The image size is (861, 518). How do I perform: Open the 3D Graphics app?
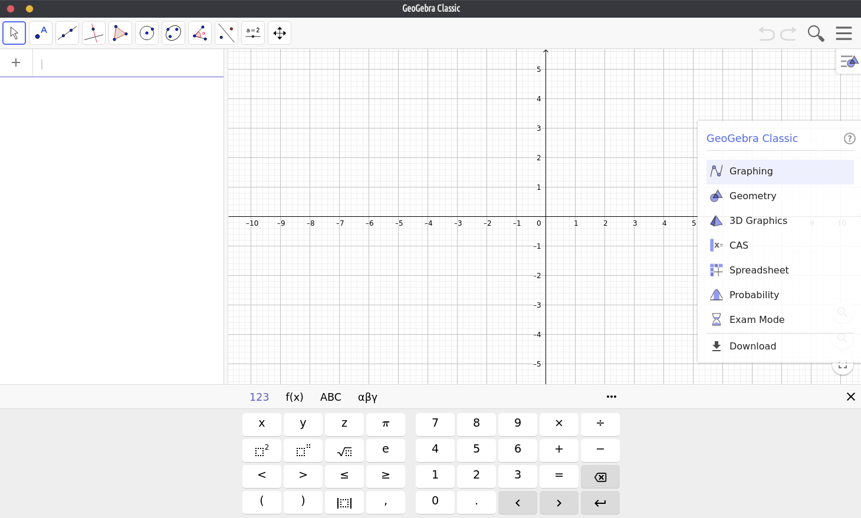[758, 220]
